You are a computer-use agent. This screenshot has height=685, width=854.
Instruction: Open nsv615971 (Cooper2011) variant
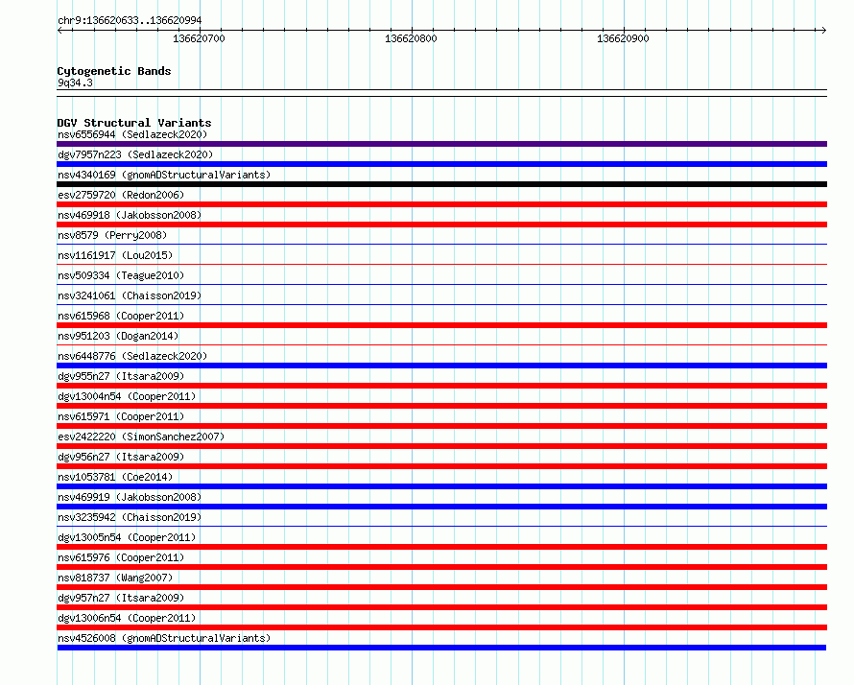[121, 416]
